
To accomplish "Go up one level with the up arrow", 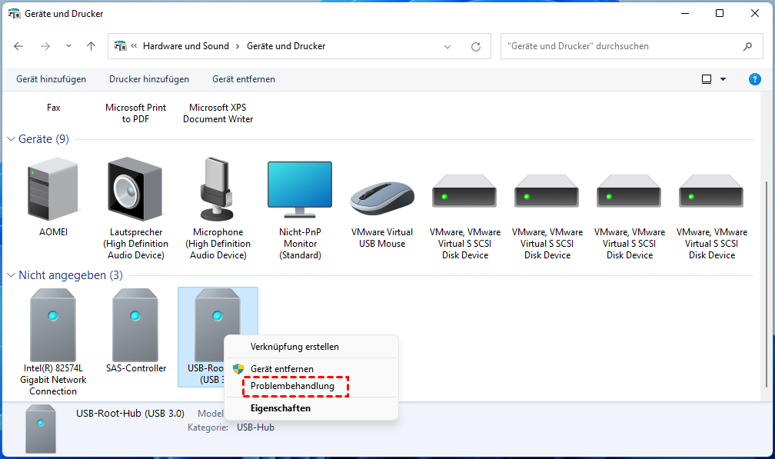I will [x=91, y=46].
